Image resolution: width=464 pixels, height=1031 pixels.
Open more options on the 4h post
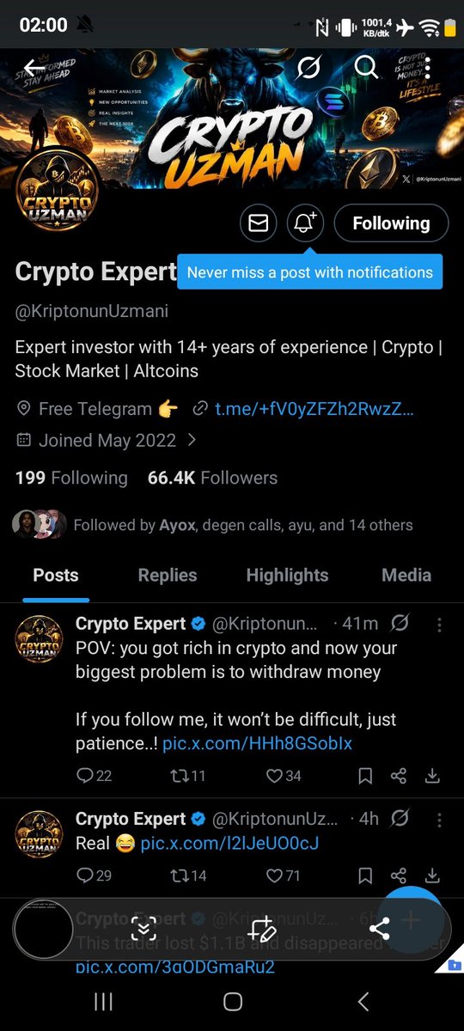pyautogui.click(x=439, y=820)
